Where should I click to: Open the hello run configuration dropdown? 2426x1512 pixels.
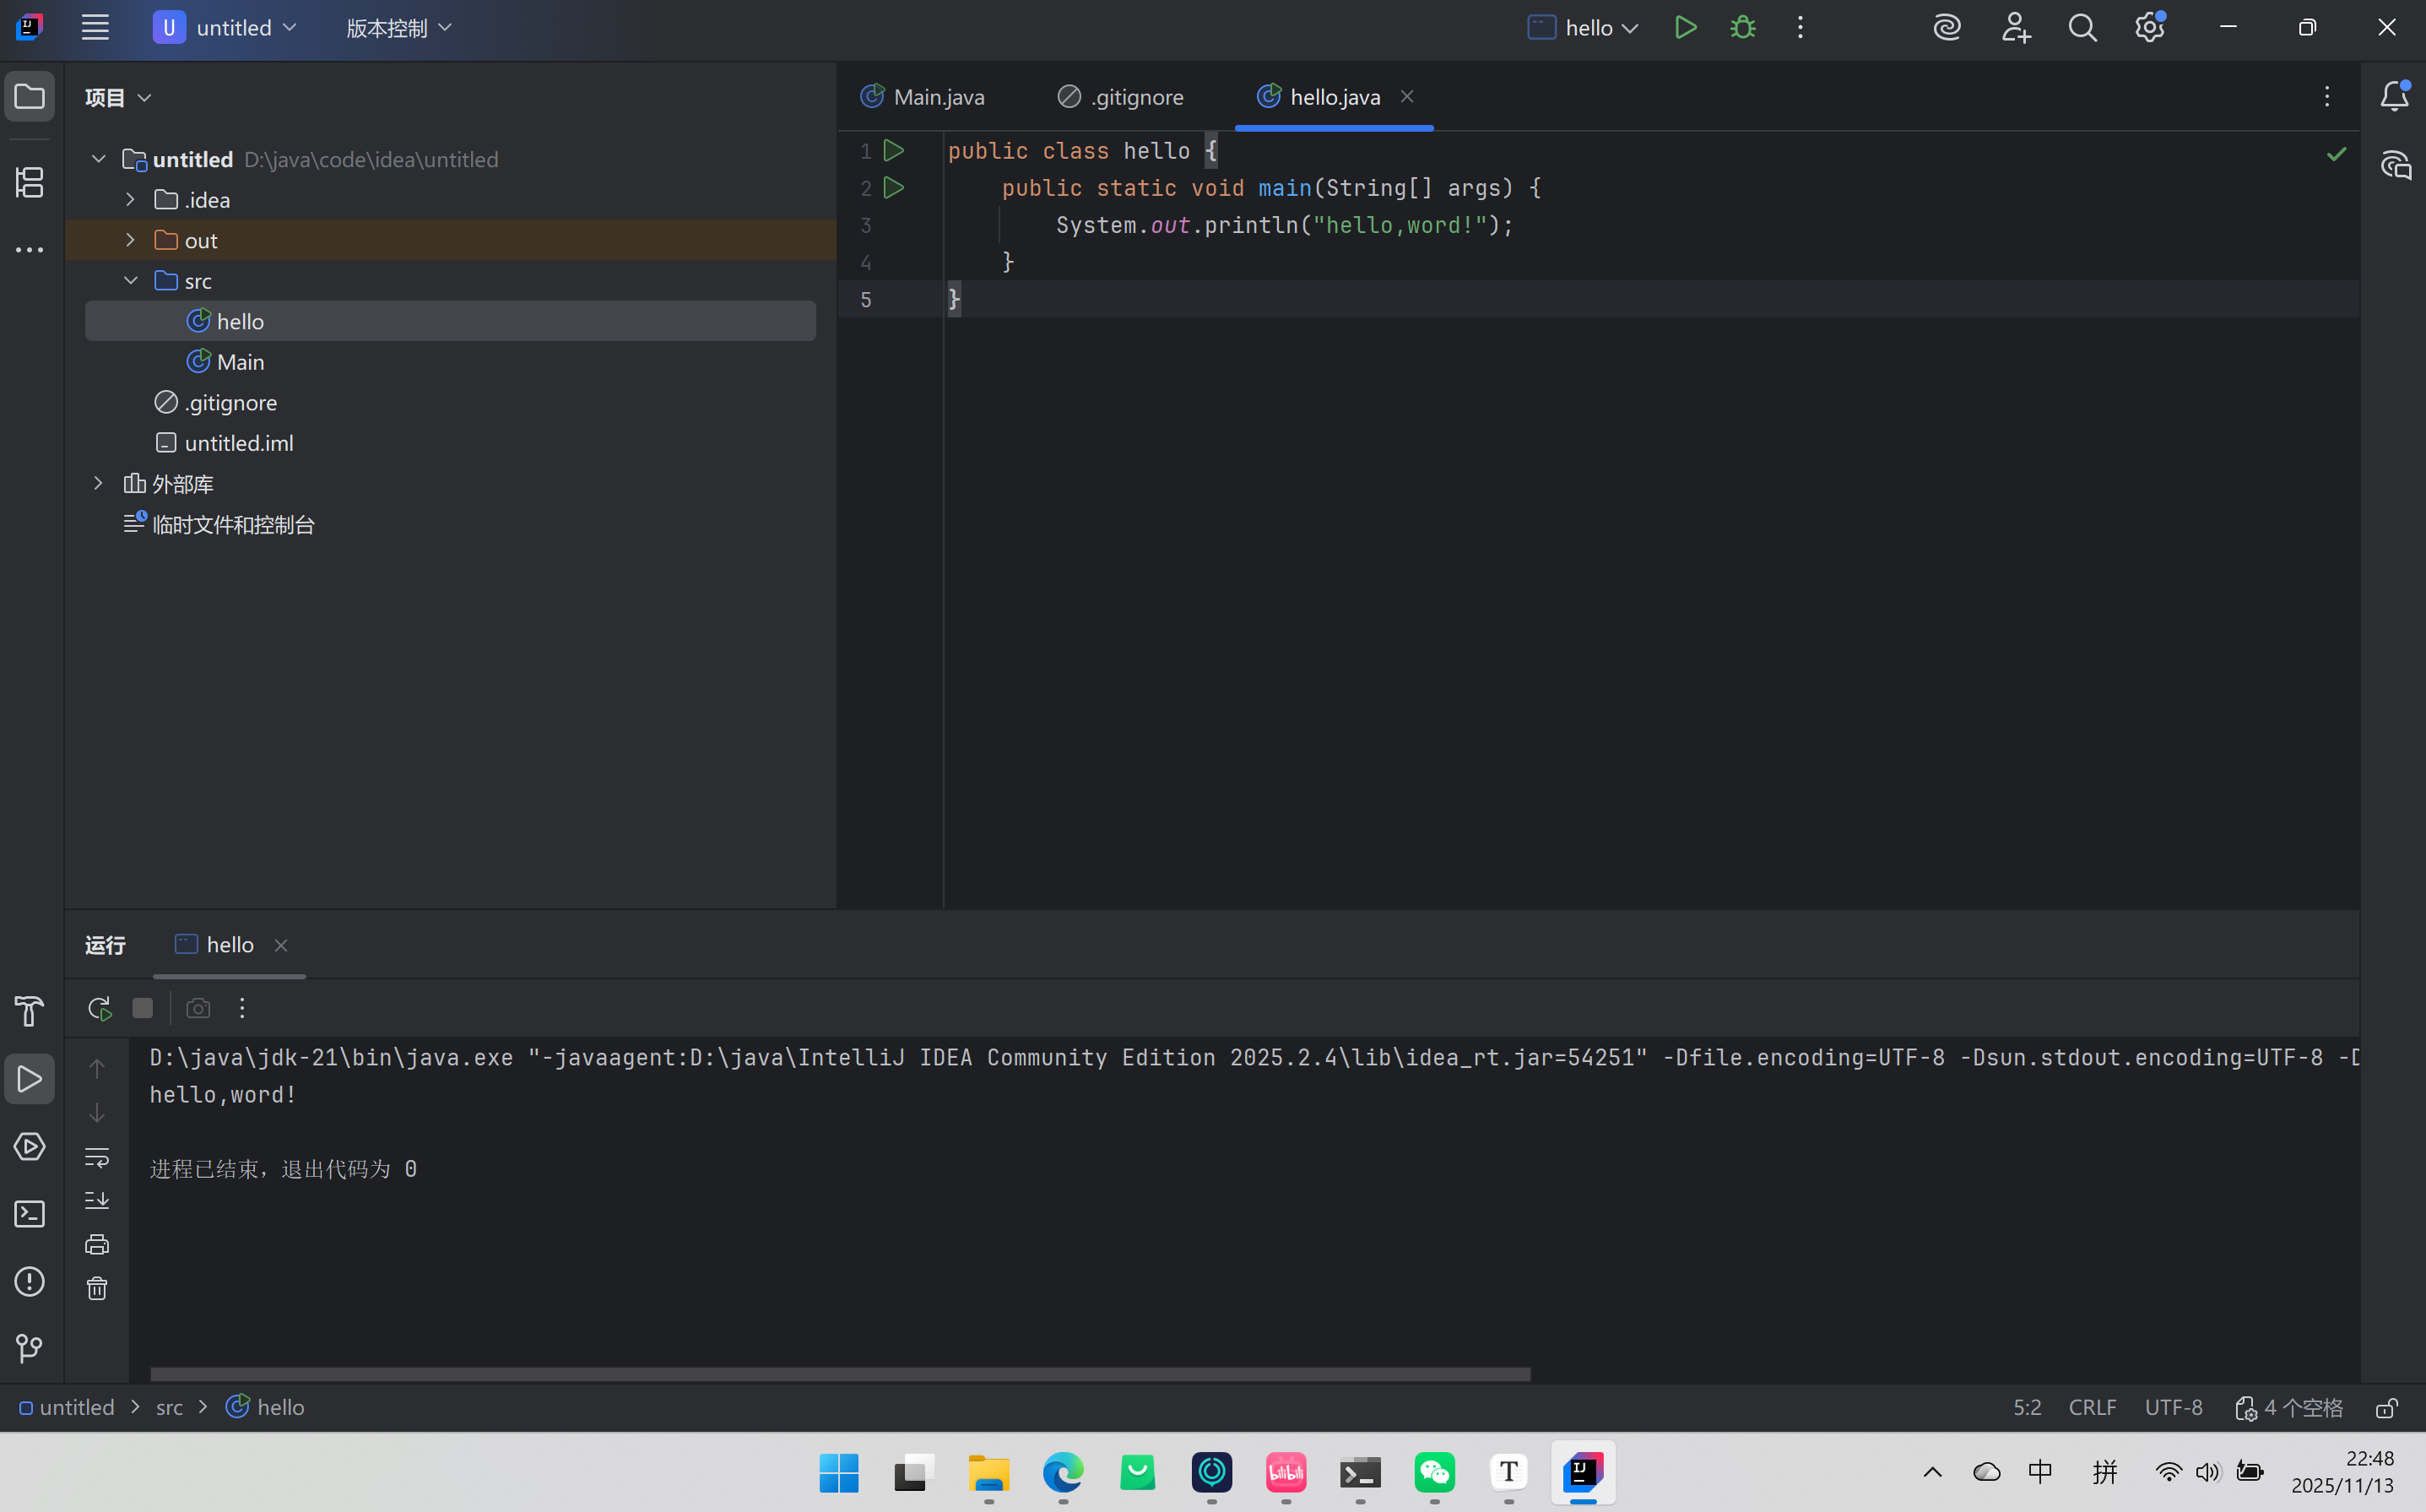coord(1584,28)
